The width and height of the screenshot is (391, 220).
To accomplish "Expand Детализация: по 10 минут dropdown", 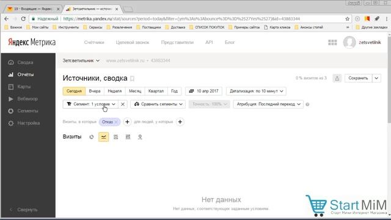I will 256,91.
